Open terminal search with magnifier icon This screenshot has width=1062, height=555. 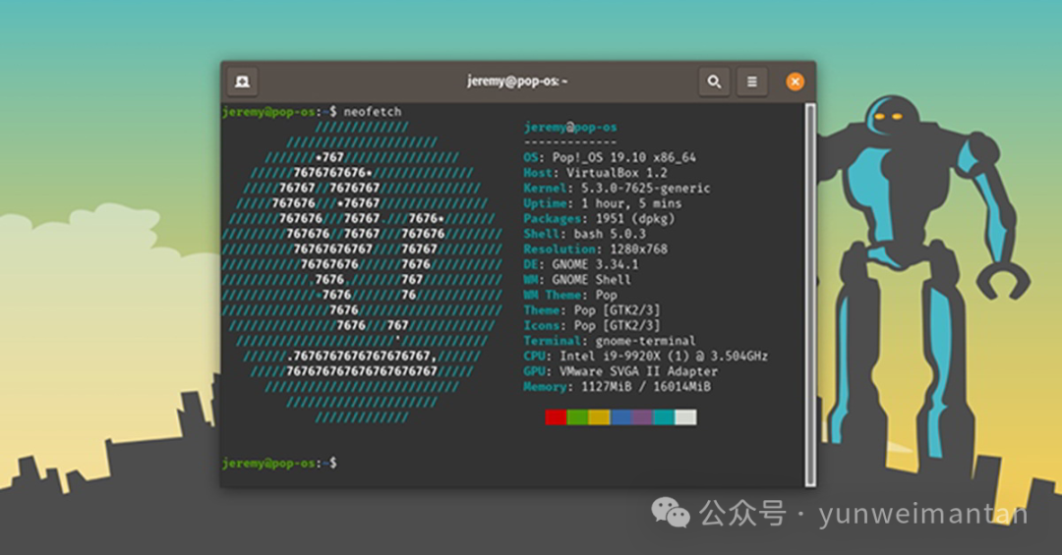[x=714, y=82]
